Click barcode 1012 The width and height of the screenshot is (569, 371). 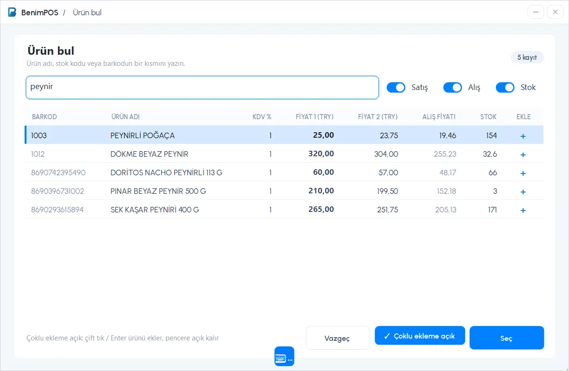tap(38, 154)
